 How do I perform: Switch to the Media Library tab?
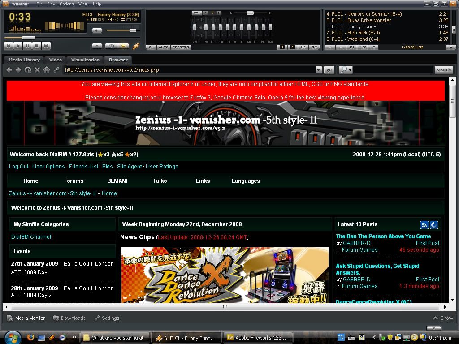pyautogui.click(x=24, y=60)
